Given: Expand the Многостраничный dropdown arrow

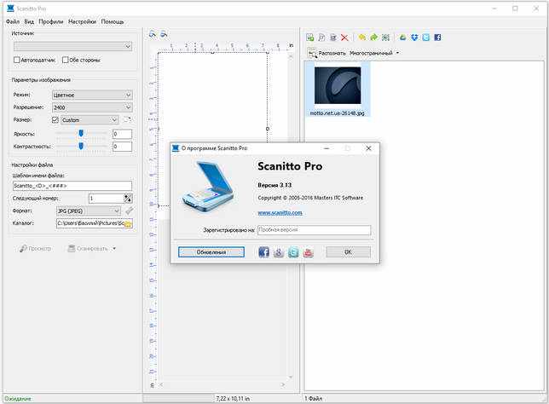Looking at the screenshot, I should click(x=398, y=53).
